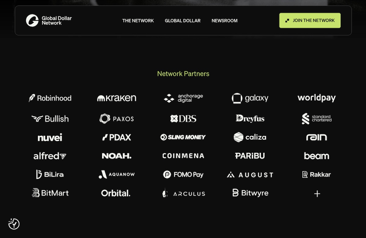This screenshot has height=238, width=366.
Task: Select the Bitwyre logo
Action: (x=250, y=193)
